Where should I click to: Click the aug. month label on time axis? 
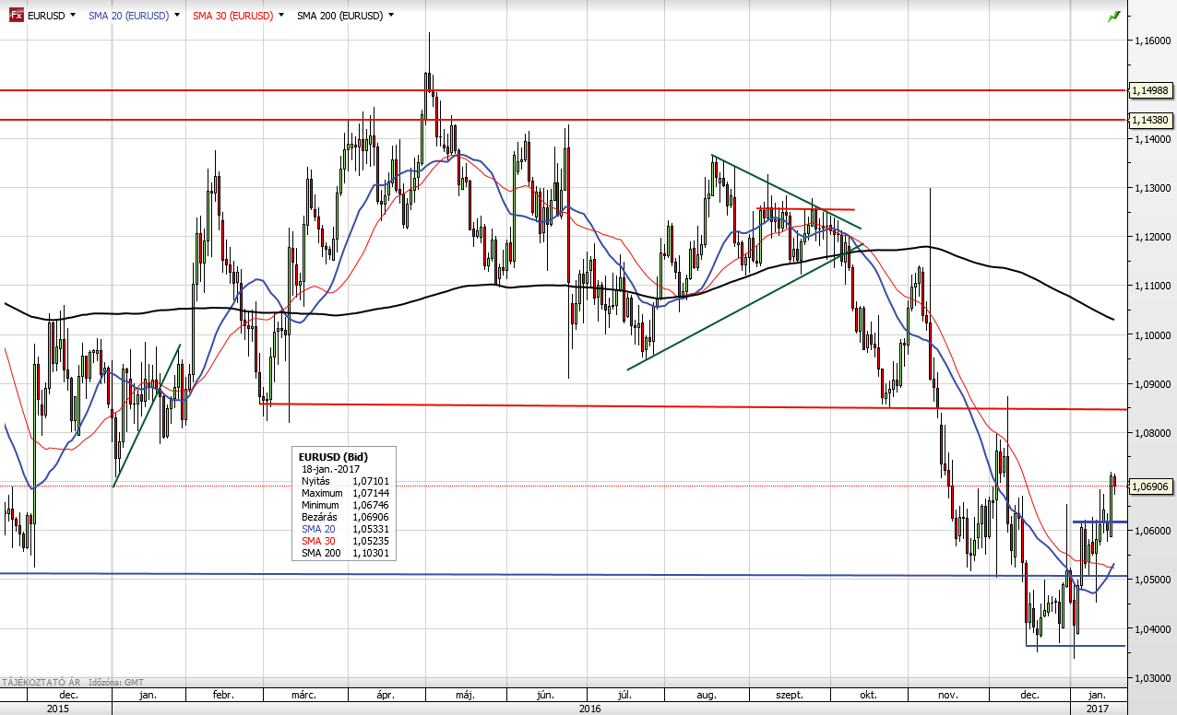point(707,695)
